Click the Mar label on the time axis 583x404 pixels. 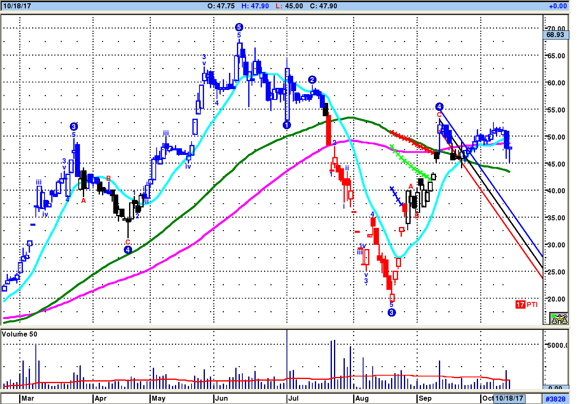[28, 398]
